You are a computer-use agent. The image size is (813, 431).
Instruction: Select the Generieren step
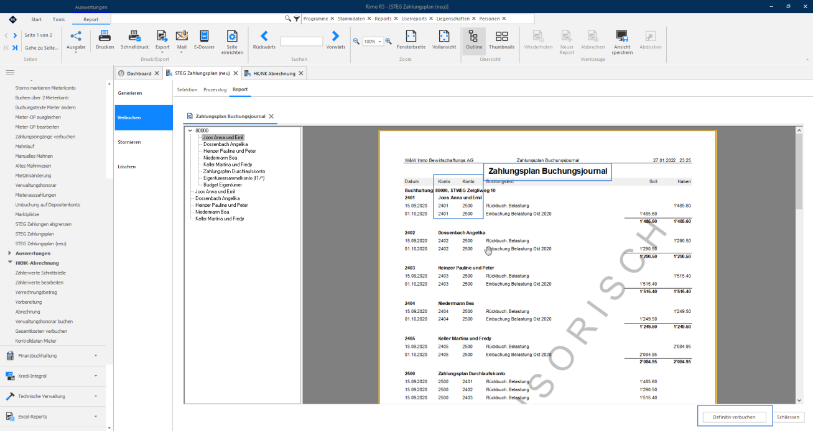(144, 93)
